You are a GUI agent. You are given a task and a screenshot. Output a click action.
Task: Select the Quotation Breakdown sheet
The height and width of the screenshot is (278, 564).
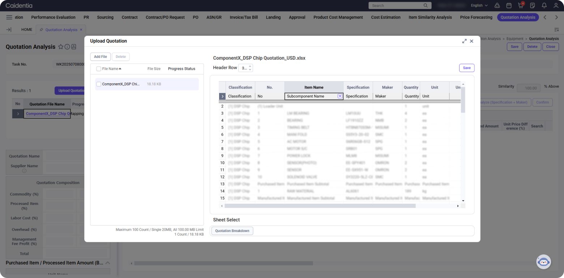click(x=232, y=231)
